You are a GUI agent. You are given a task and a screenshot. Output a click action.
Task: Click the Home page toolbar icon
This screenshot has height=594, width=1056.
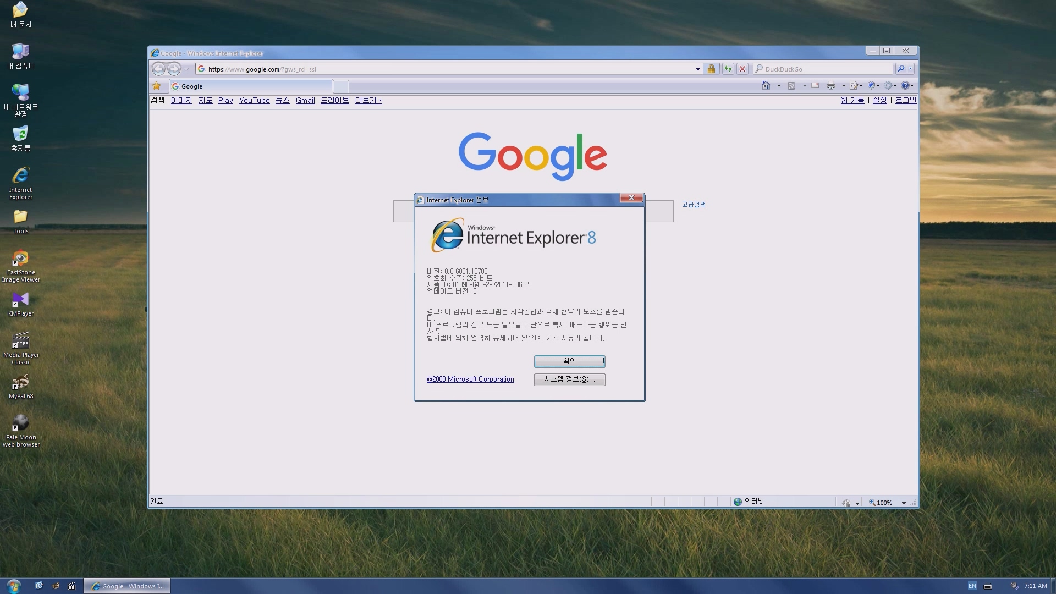(x=766, y=85)
